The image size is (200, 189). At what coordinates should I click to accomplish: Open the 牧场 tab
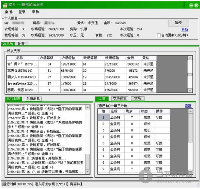tap(138, 98)
